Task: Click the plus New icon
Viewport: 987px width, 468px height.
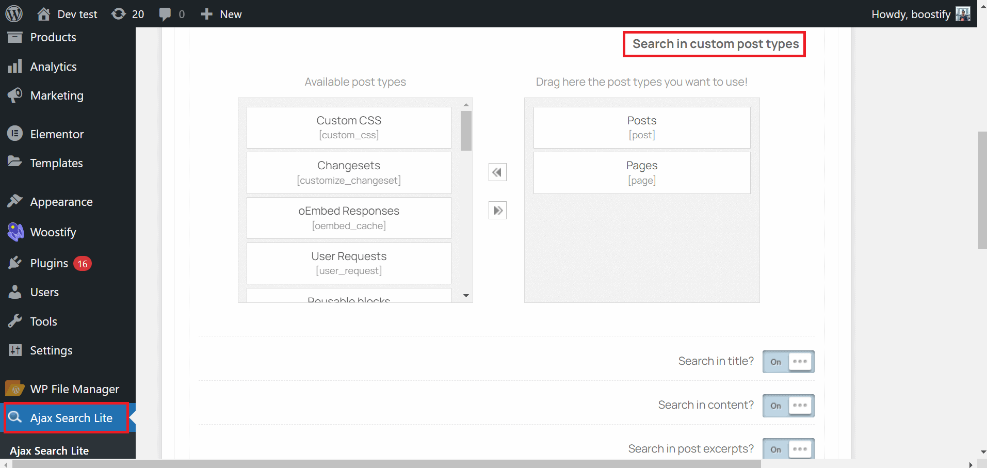Action: pos(206,14)
